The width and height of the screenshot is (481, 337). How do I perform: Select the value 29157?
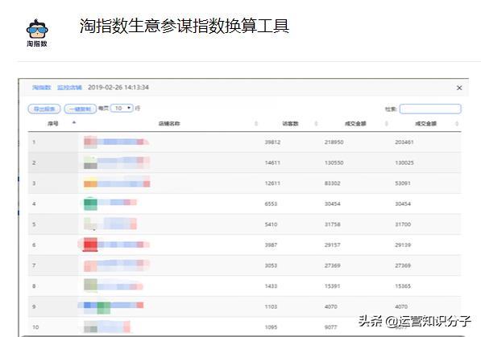[333, 245]
